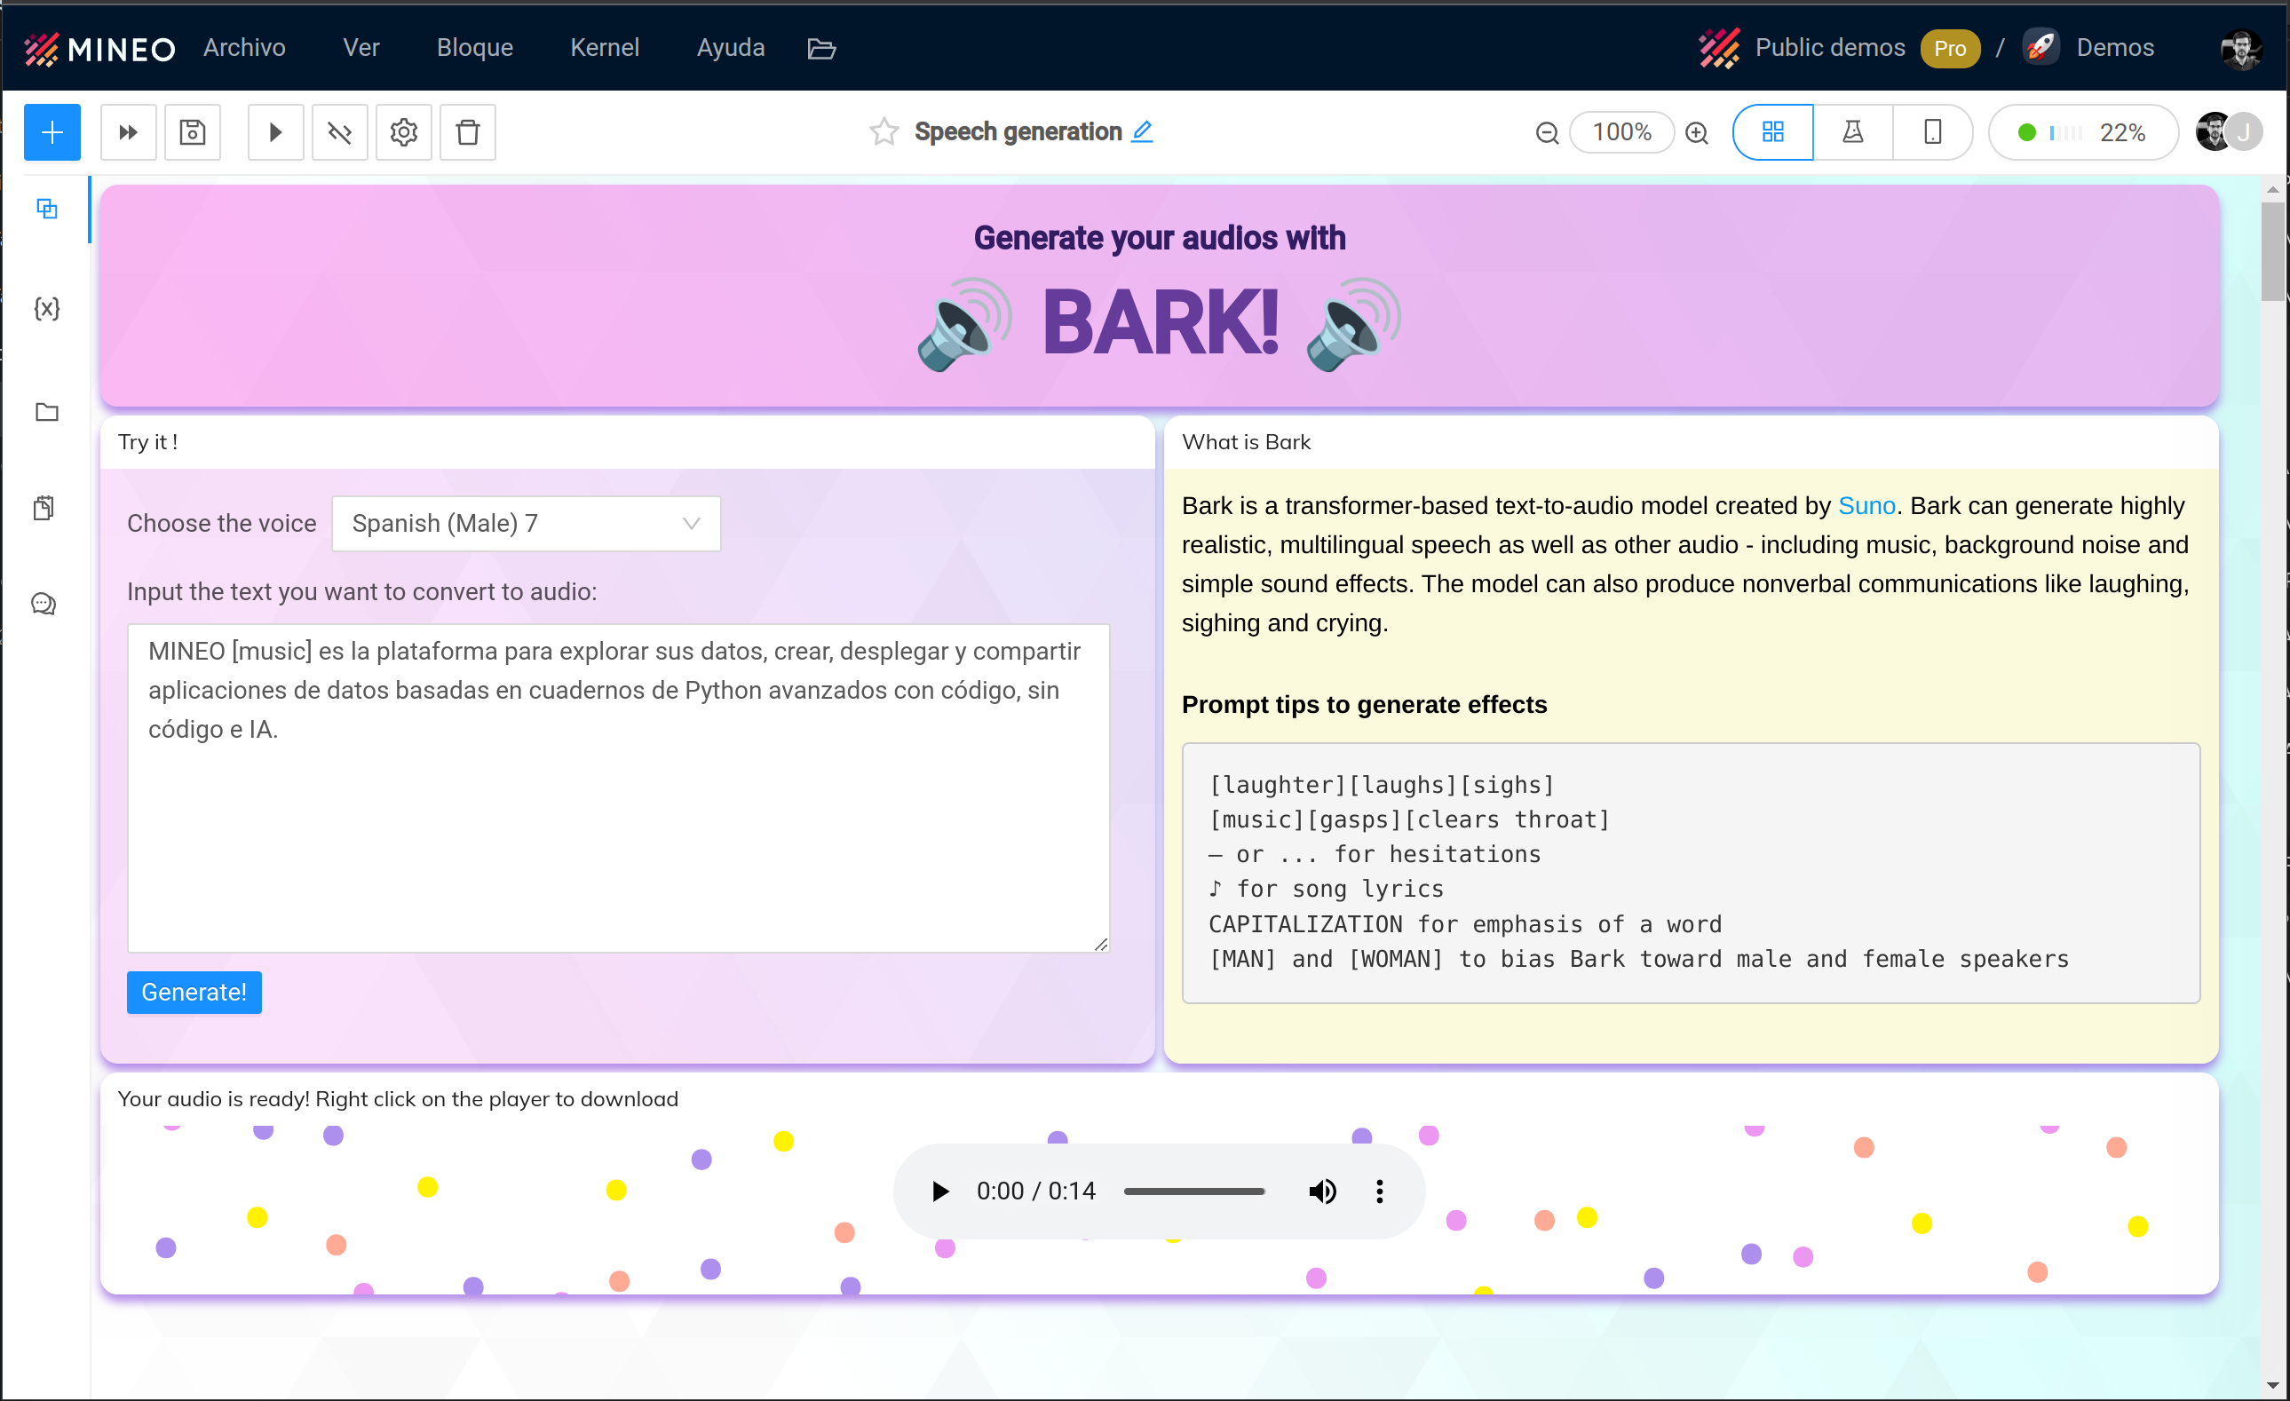Open audio player more options menu
Viewport: 2290px width, 1401px height.
click(1379, 1191)
